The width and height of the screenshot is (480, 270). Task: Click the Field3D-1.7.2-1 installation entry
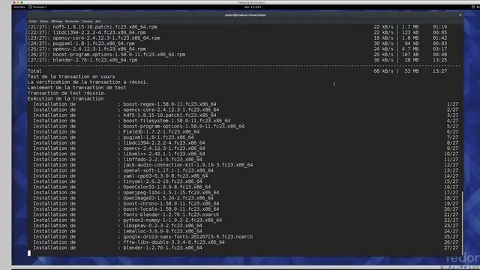point(161,132)
